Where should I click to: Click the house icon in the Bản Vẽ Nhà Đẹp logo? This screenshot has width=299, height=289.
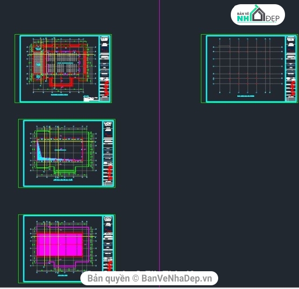pos(258,14)
